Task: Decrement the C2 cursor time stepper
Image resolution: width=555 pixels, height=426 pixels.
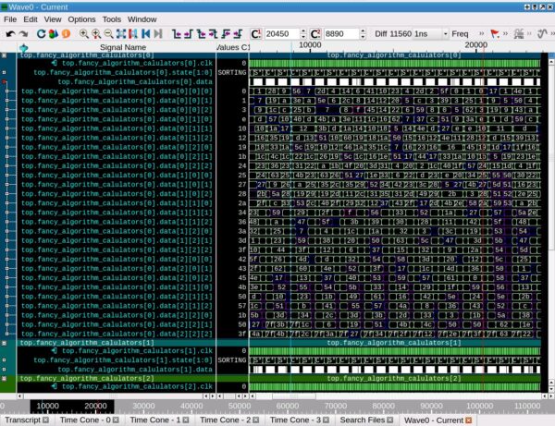Action: point(363,37)
